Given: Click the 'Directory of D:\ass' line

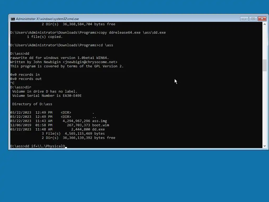Looking at the screenshot, I should (x=32, y=104).
